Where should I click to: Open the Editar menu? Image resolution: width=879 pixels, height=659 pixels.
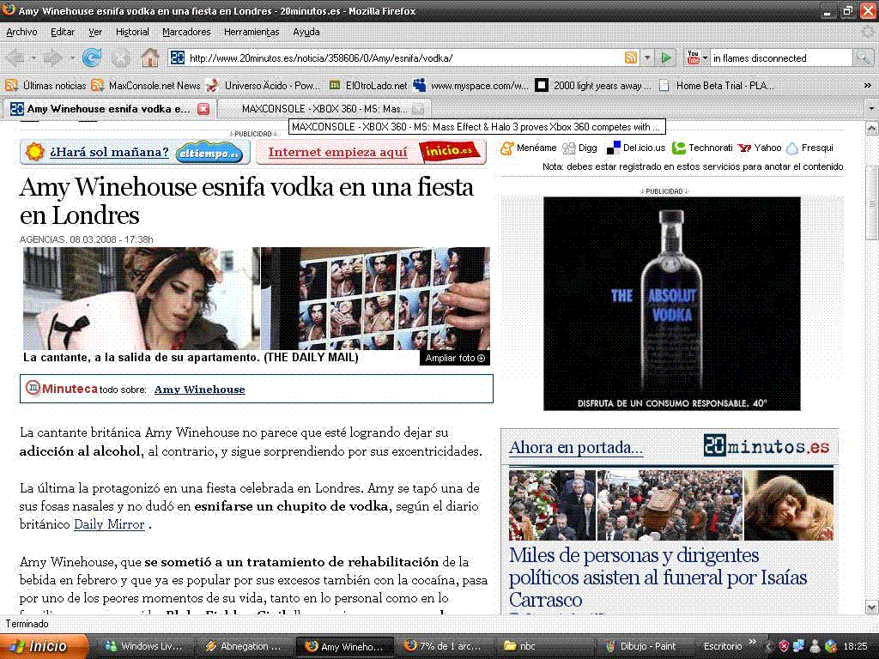(62, 32)
